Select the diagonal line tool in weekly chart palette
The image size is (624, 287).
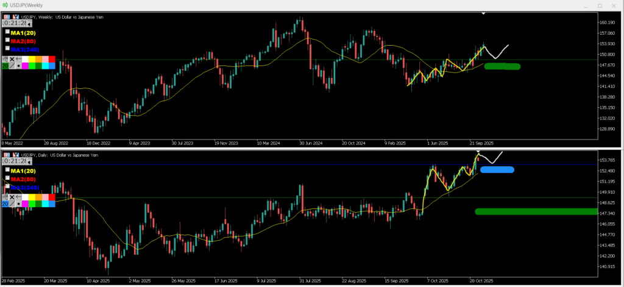12,66
